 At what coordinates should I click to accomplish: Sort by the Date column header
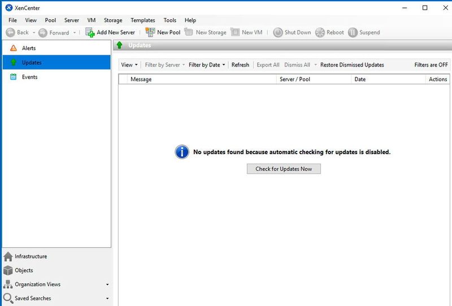pyautogui.click(x=388, y=79)
